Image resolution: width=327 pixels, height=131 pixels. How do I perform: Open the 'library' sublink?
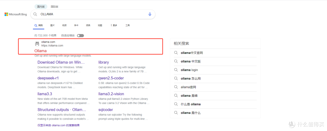104,62
